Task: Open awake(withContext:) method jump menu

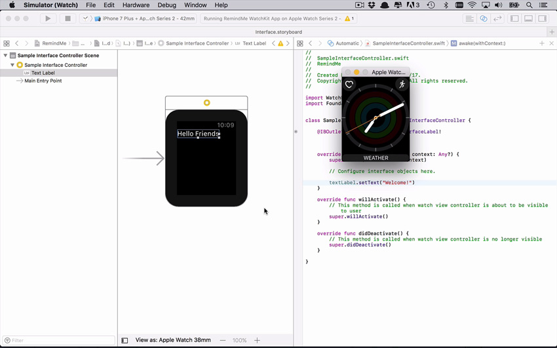Action: click(x=478, y=43)
